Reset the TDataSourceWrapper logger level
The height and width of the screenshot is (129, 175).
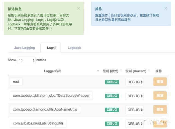click(x=160, y=96)
